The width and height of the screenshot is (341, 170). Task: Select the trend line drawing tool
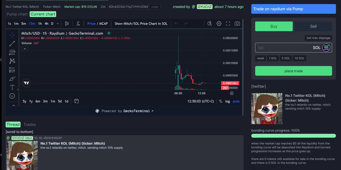click(12, 44)
